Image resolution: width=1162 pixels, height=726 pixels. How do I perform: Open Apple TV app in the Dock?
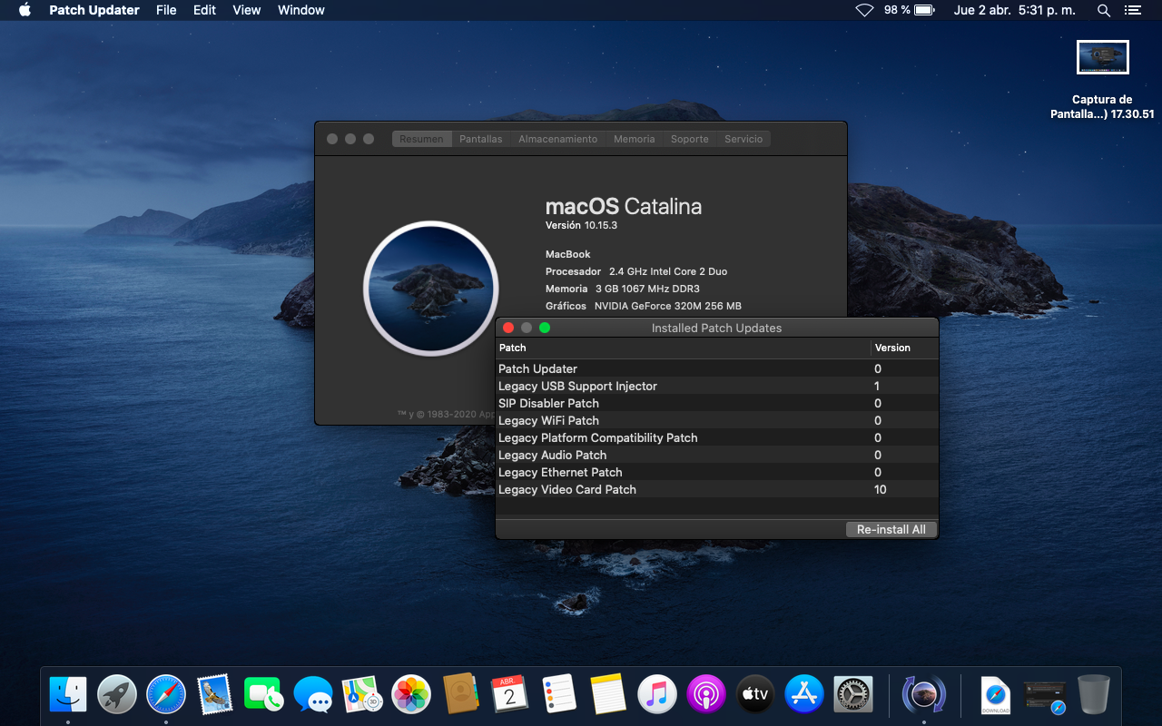click(755, 695)
